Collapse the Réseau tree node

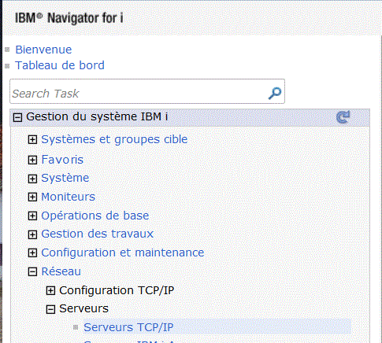32,271
